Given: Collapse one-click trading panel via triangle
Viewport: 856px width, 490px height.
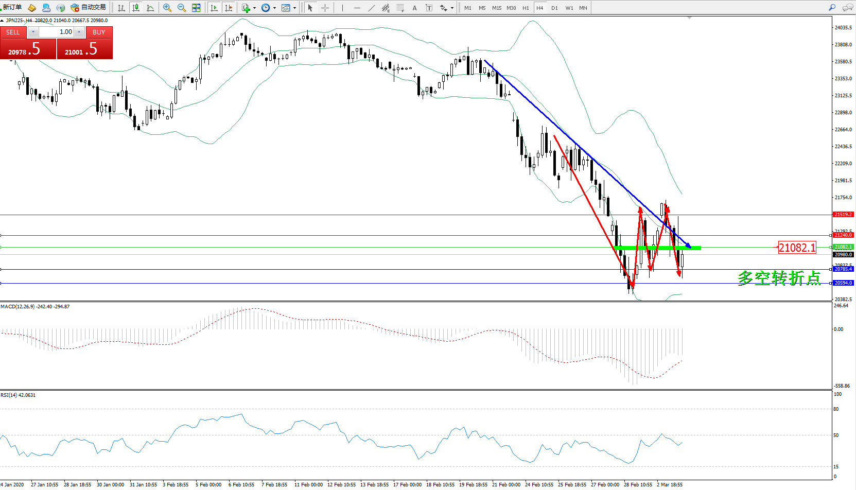Looking at the screenshot, I should coord(3,21).
